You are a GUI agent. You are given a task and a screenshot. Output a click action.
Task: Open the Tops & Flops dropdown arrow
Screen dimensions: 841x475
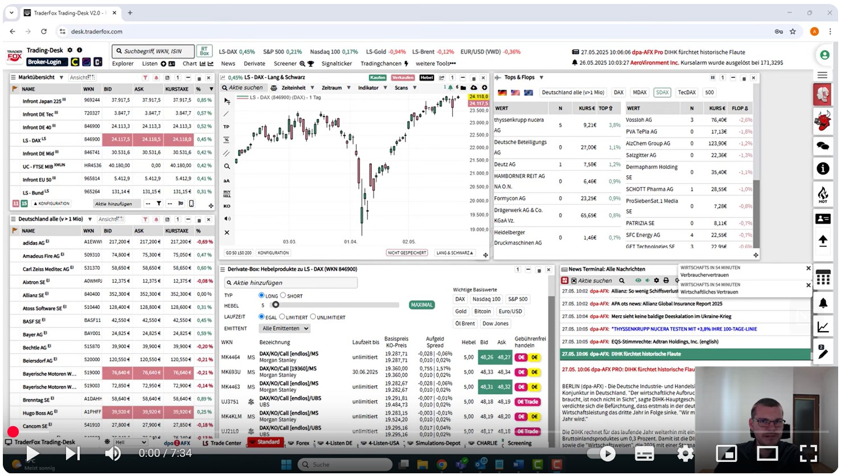tap(541, 77)
